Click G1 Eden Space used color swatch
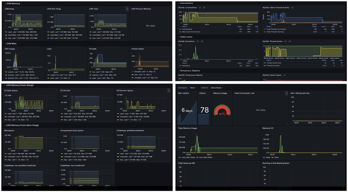Screen dimensions: 348x192 click(5, 114)
